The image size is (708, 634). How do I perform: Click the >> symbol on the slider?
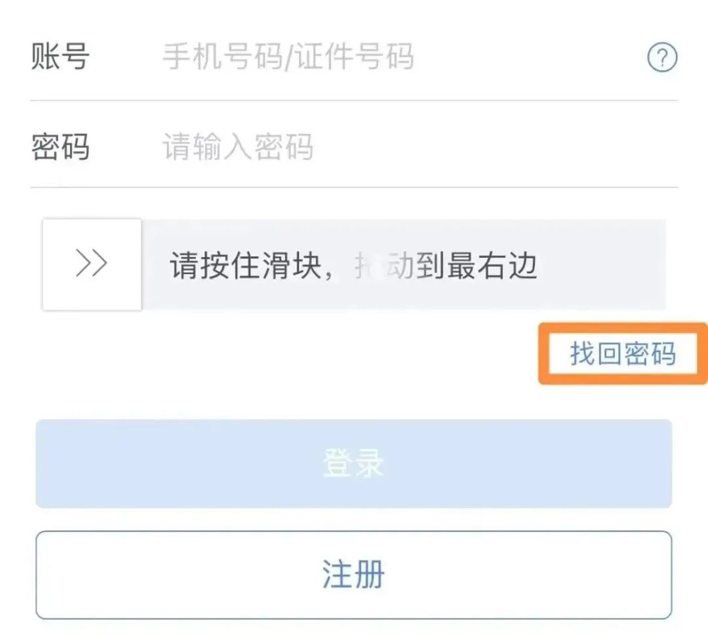point(92,263)
